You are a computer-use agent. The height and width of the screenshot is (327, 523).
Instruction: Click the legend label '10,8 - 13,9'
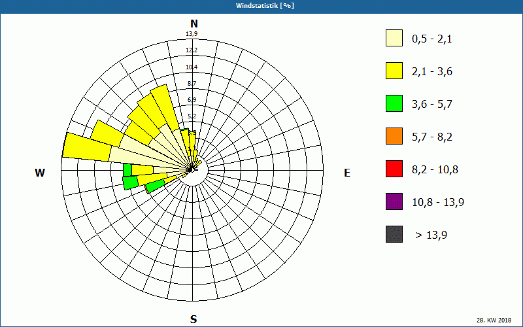pyautogui.click(x=438, y=203)
